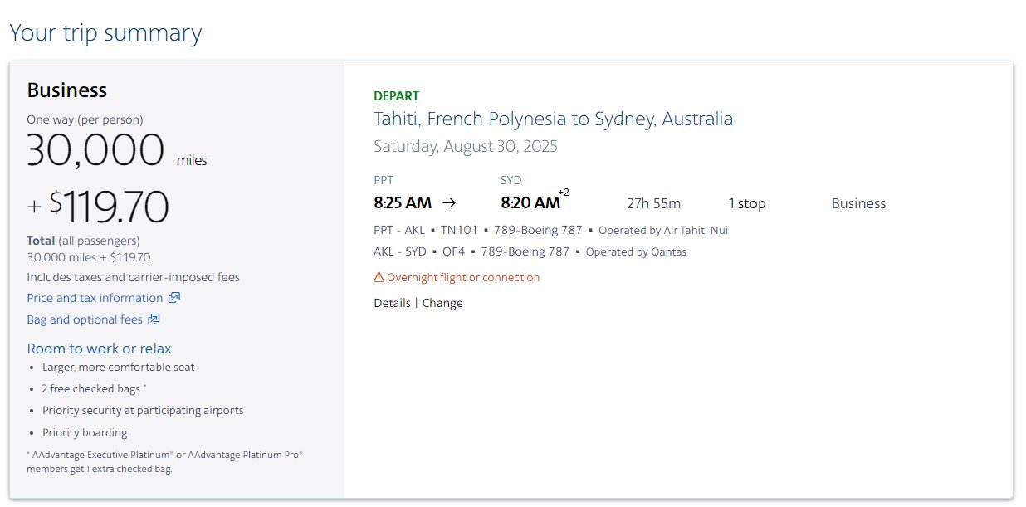The width and height of the screenshot is (1026, 507).
Task: Click the Overnight flight or connection warning text
Action: 463,278
